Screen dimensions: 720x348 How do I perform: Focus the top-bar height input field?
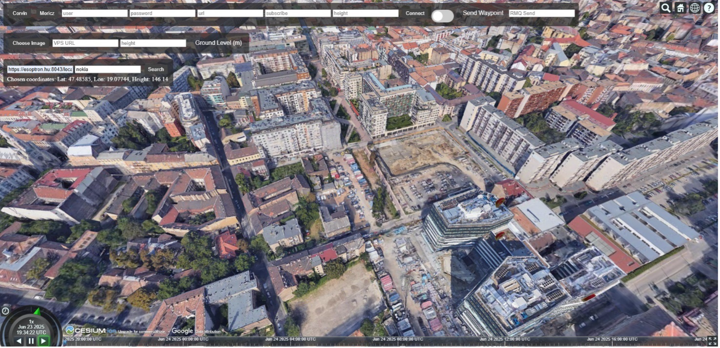coord(365,13)
